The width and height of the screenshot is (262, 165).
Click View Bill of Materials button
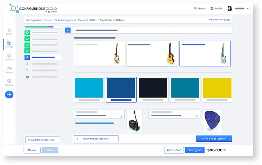click(x=42, y=140)
